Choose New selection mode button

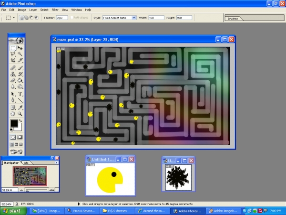point(21,18)
